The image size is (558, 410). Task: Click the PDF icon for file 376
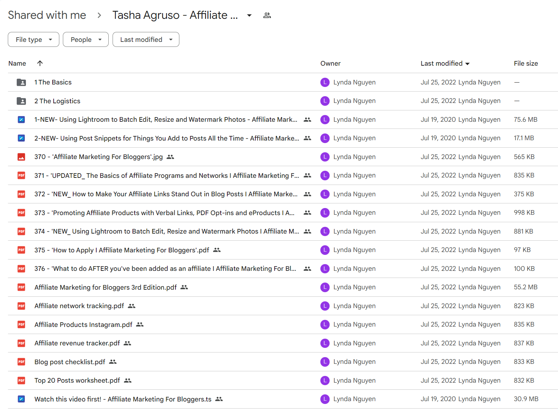pyautogui.click(x=21, y=269)
